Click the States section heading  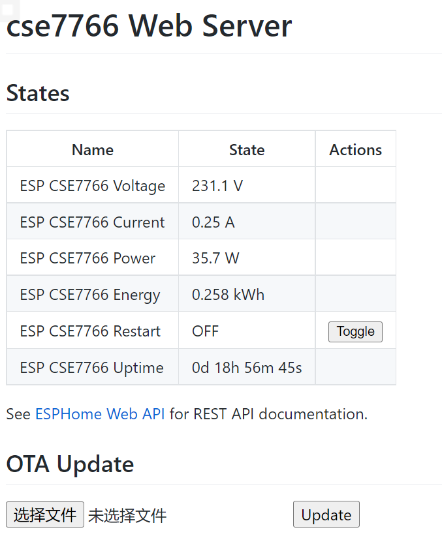(38, 93)
